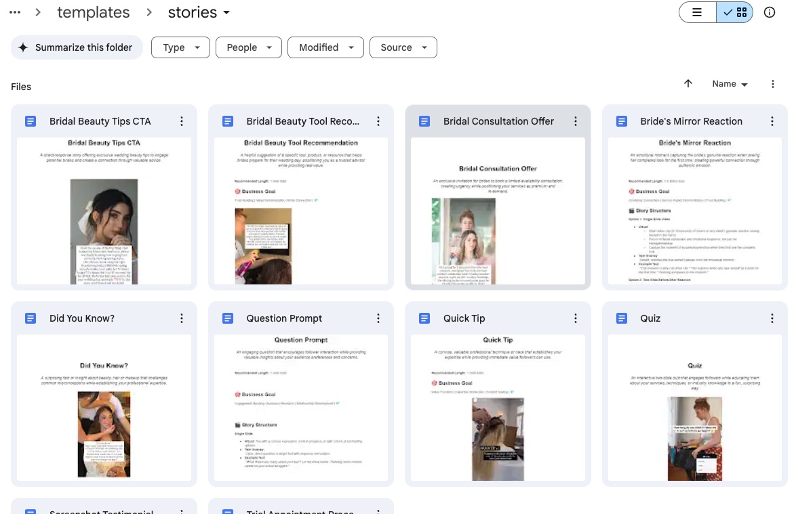Select Bridal Beauty Tips CTA file title
This screenshot has height=514, width=796.
coord(100,121)
